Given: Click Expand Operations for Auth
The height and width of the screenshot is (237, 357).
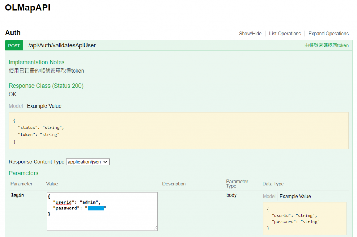Looking at the screenshot, I should (x=328, y=34).
